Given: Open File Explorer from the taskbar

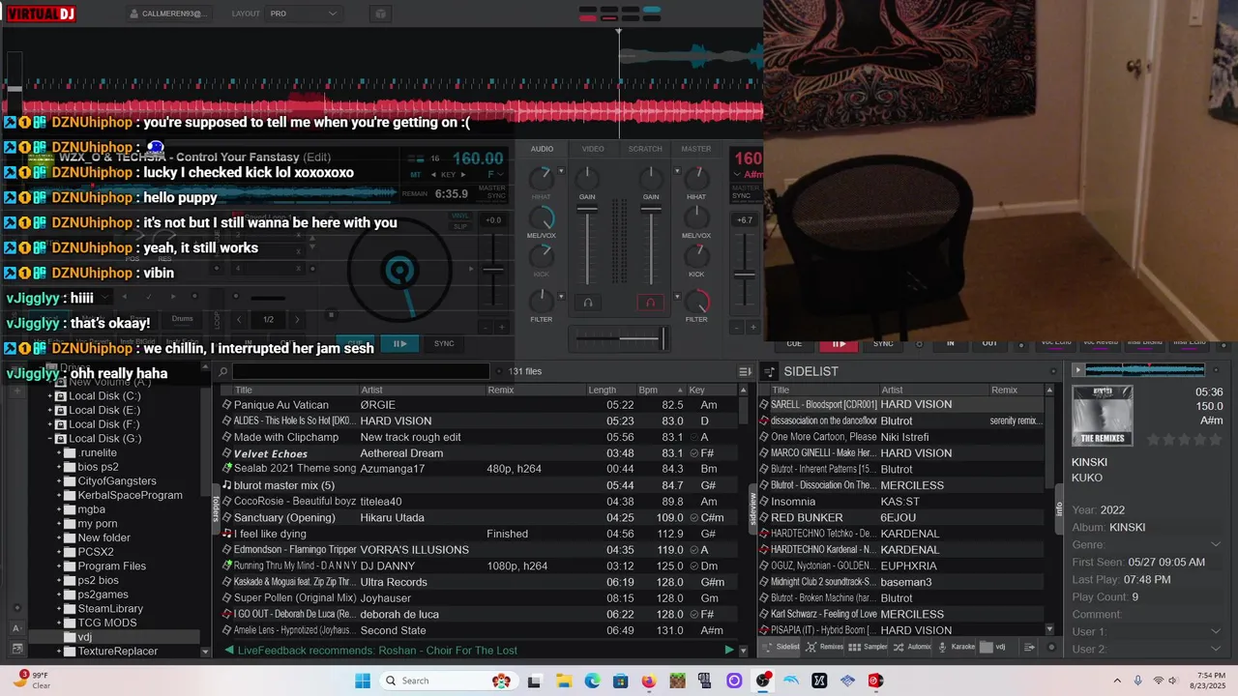Looking at the screenshot, I should (x=563, y=681).
